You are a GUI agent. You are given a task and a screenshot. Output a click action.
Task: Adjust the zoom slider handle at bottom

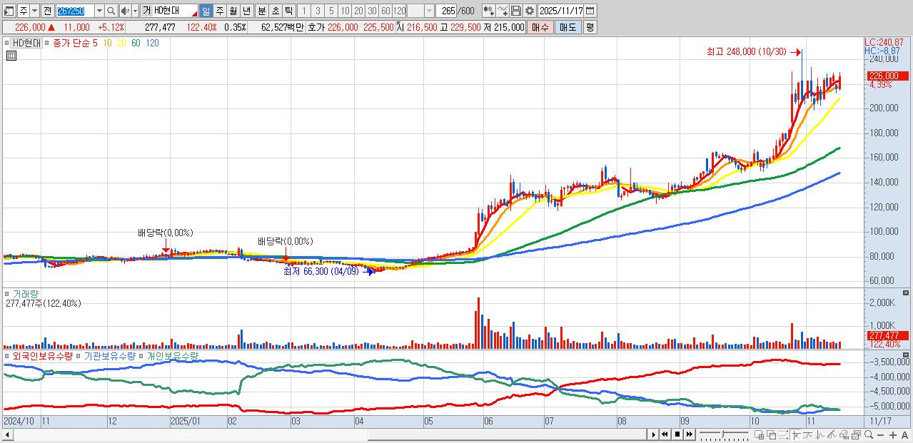(723, 434)
